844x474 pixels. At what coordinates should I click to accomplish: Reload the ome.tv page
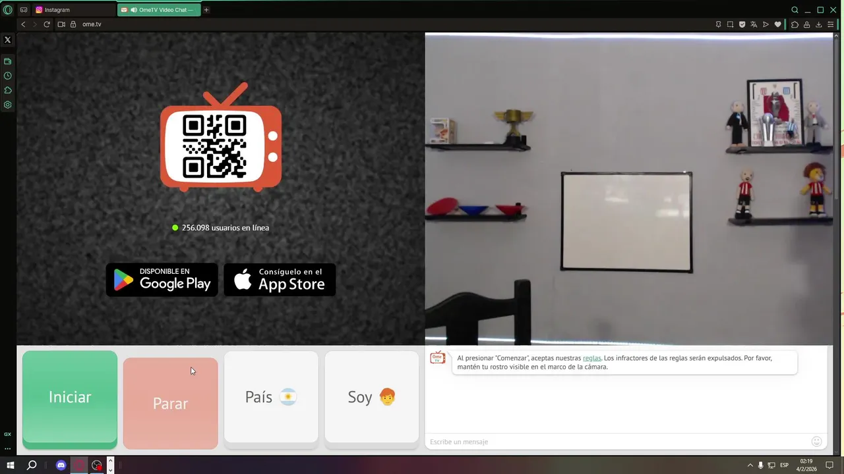[x=47, y=24]
